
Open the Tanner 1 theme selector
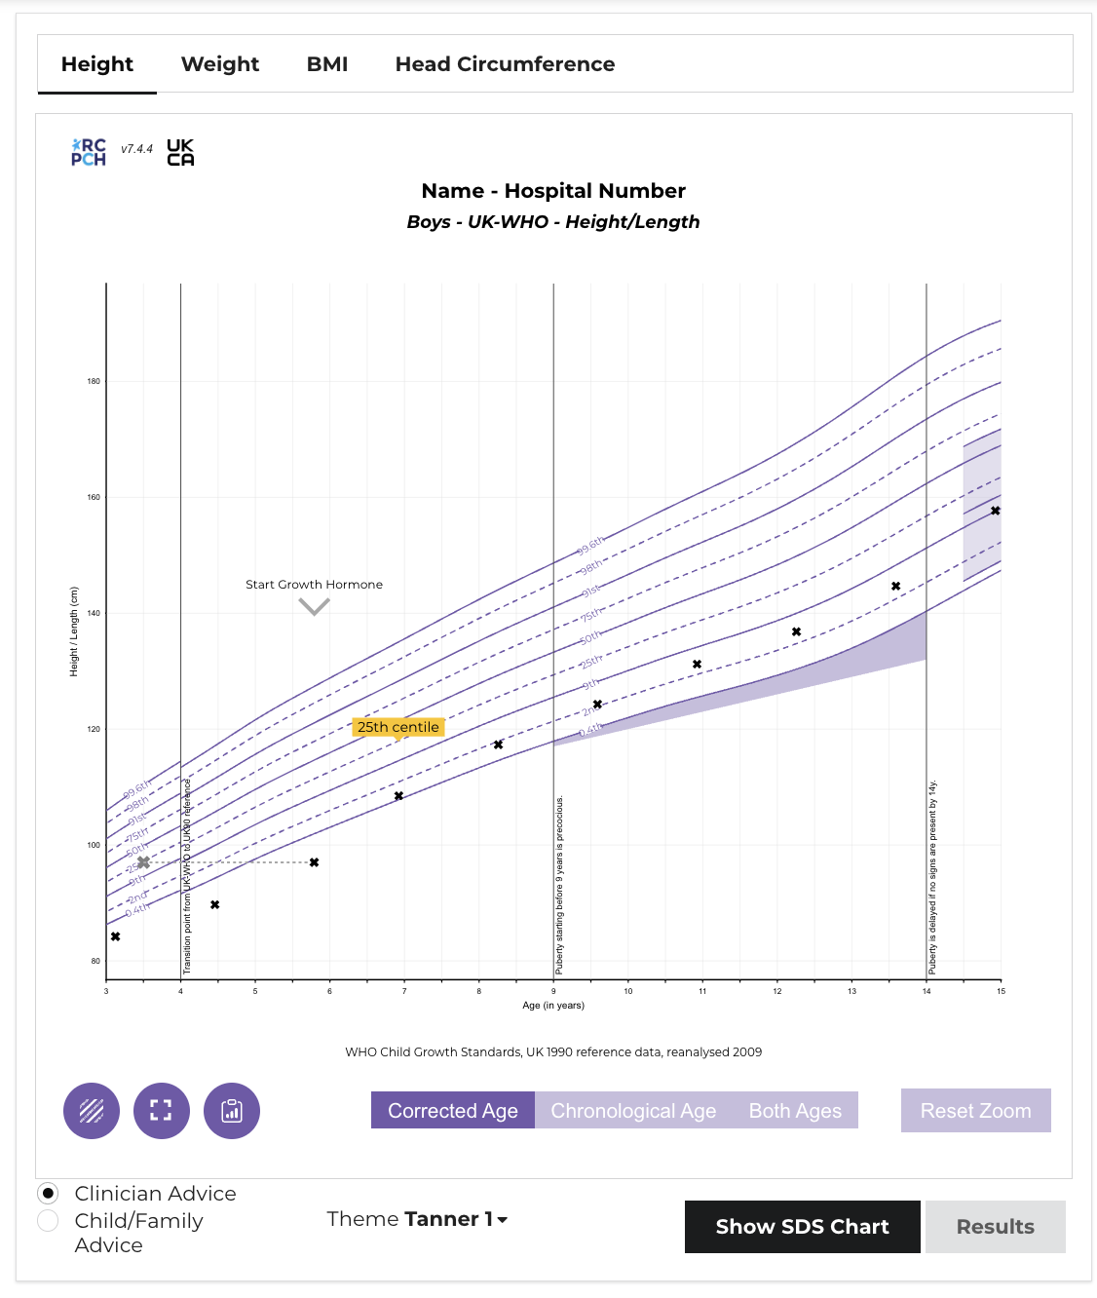448,1219
